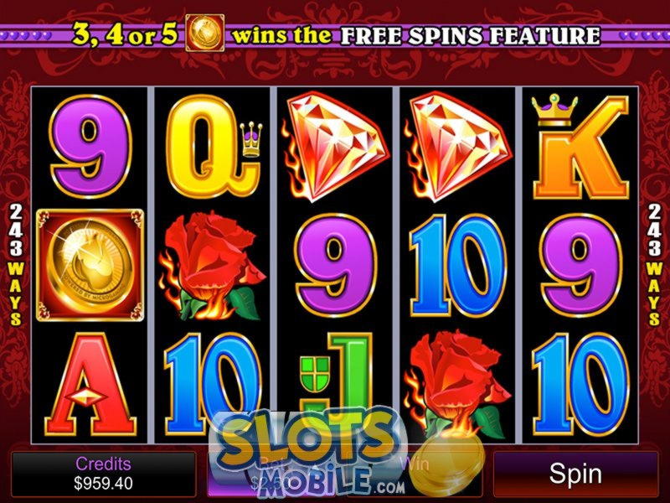Select the green J symbol on third reel
This screenshot has width=670, height=503.
[x=336, y=376]
